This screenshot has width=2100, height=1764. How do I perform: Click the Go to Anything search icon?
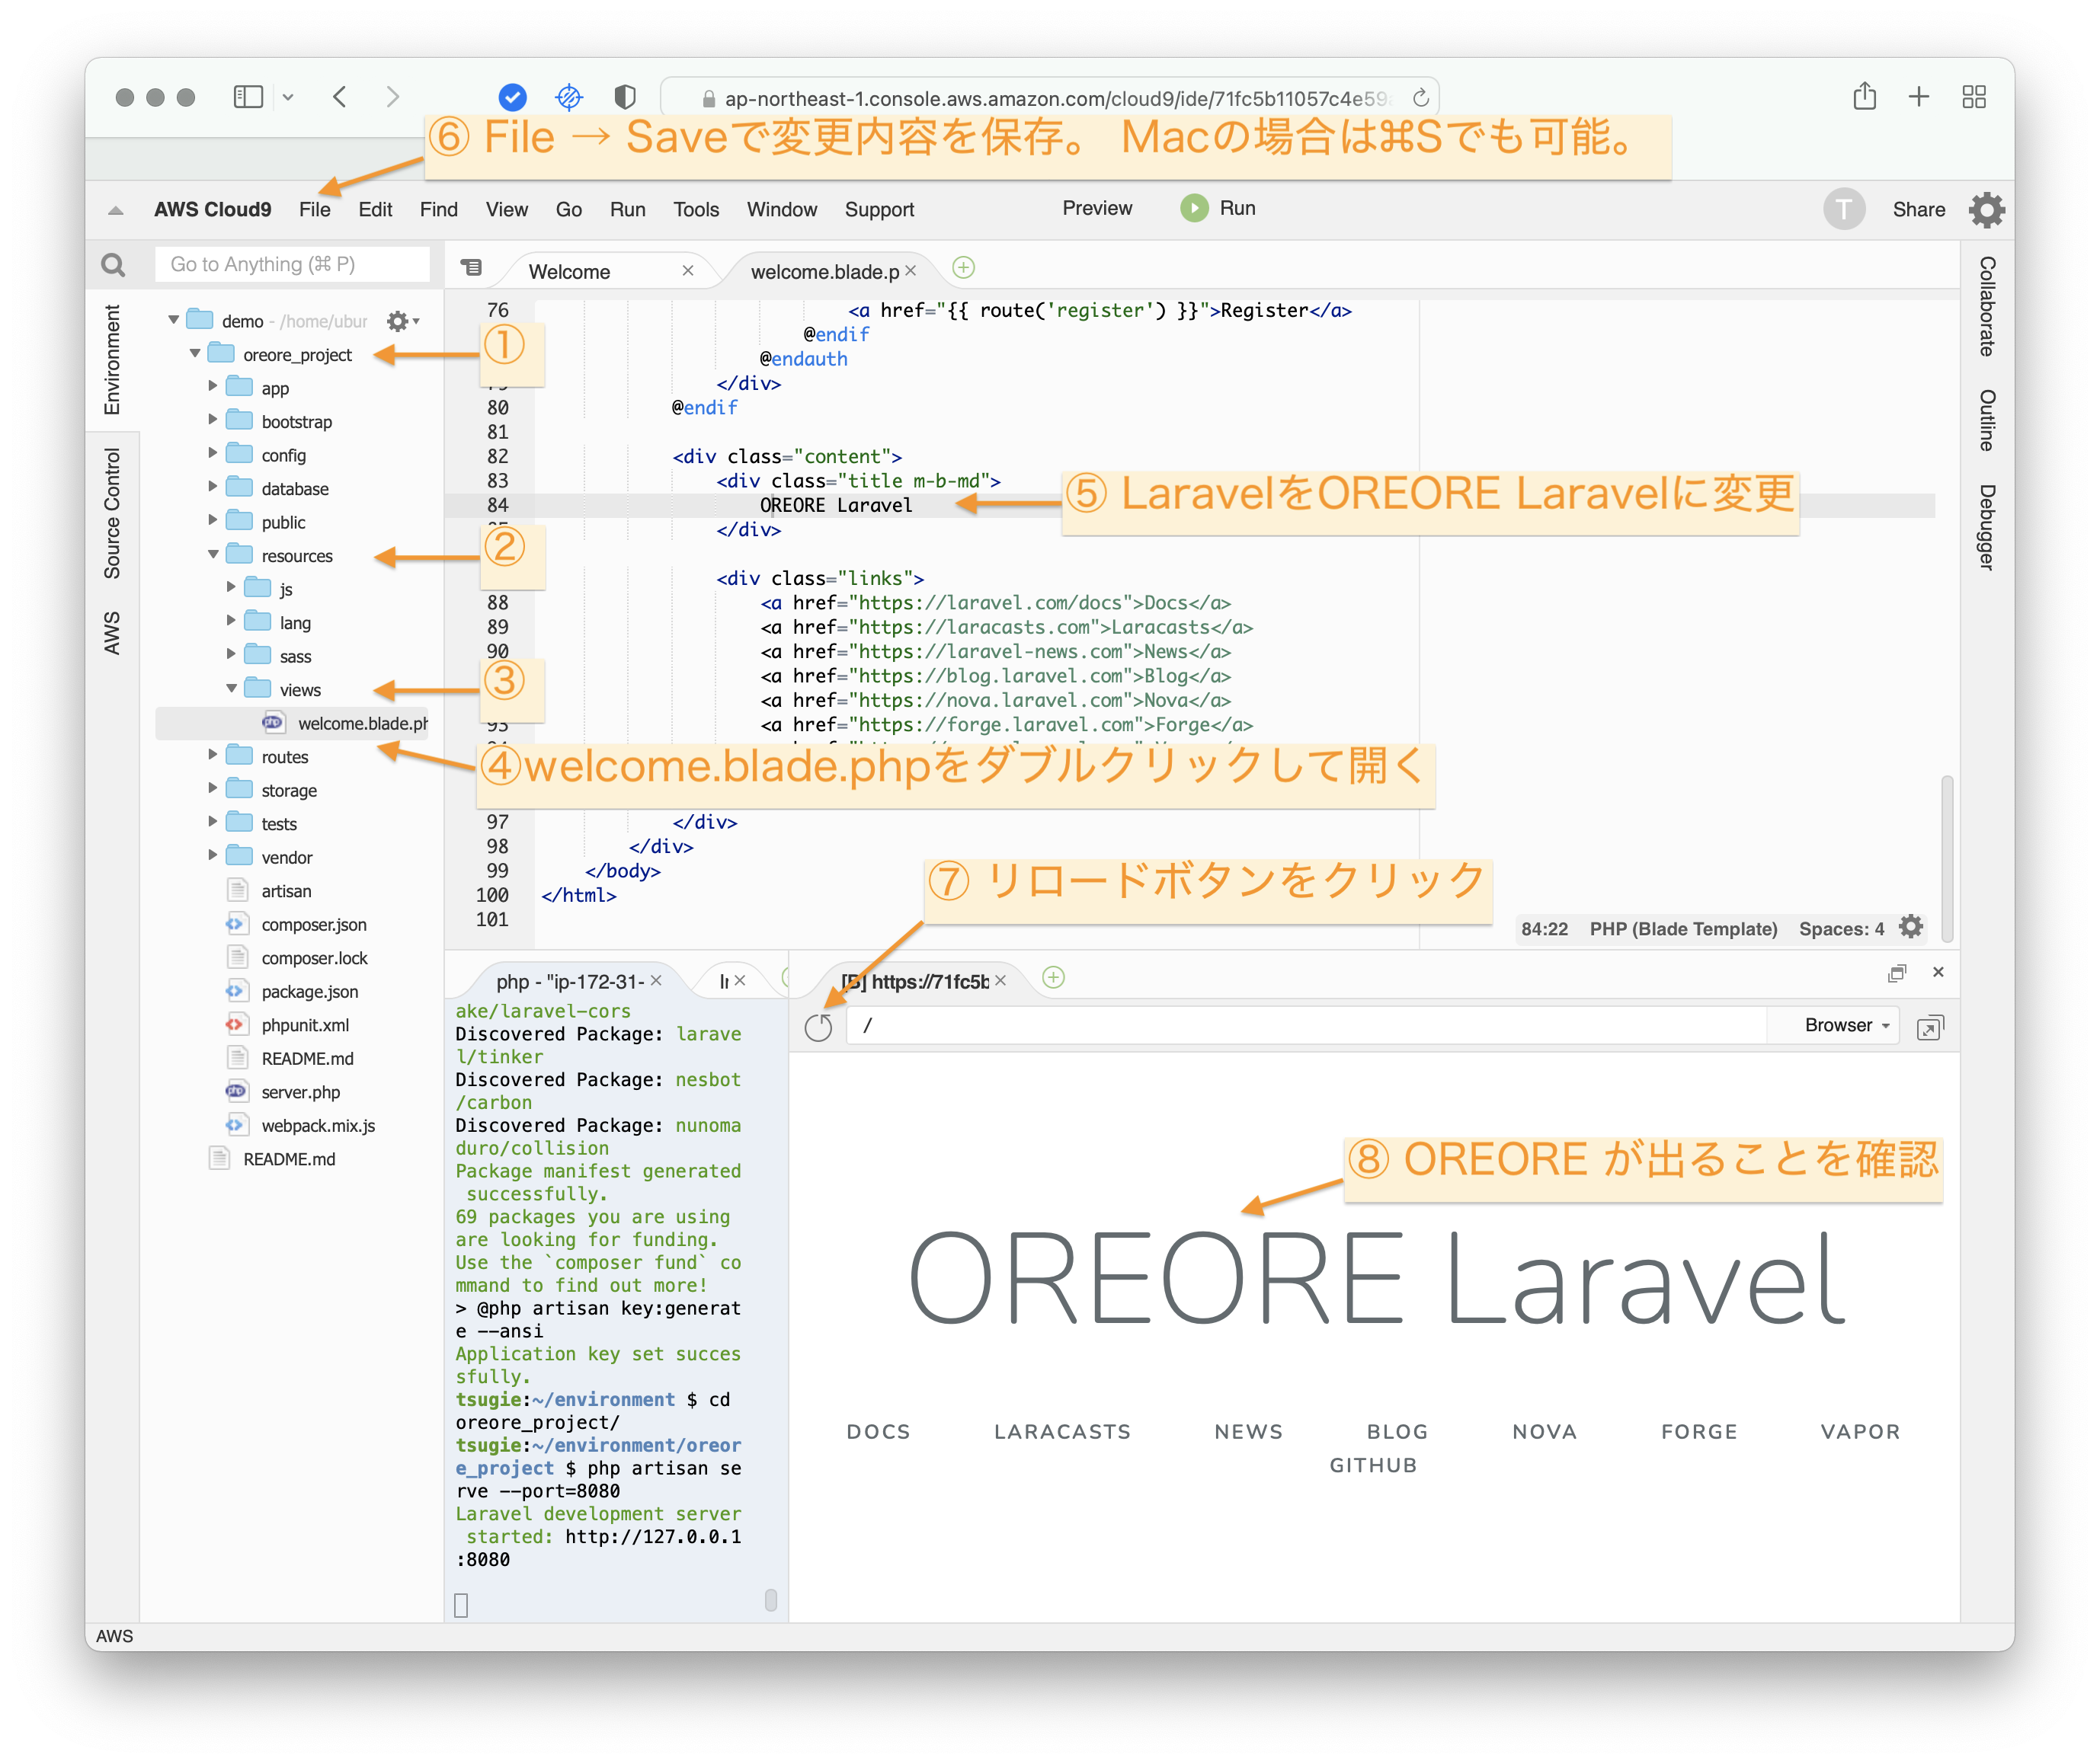(114, 265)
